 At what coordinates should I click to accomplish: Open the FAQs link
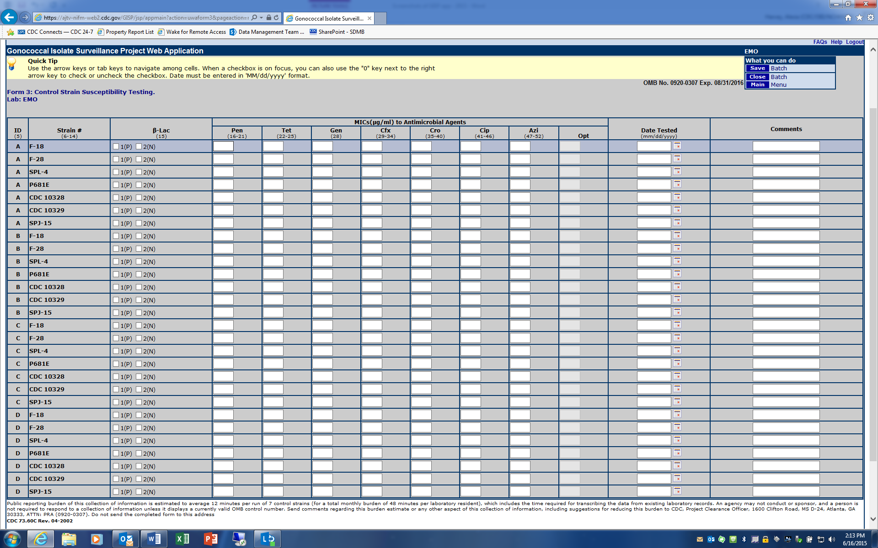tap(819, 42)
